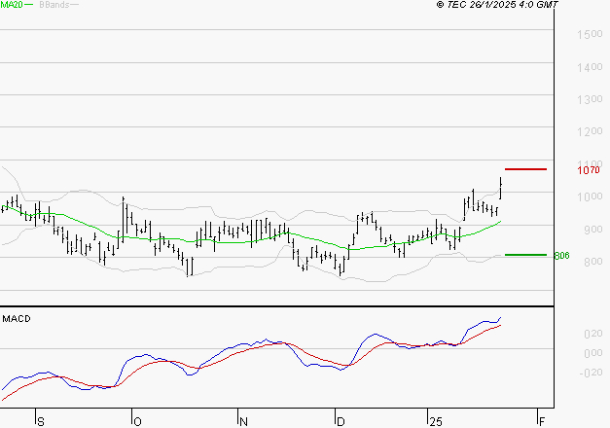Click the 'F' February axis label

click(x=540, y=421)
